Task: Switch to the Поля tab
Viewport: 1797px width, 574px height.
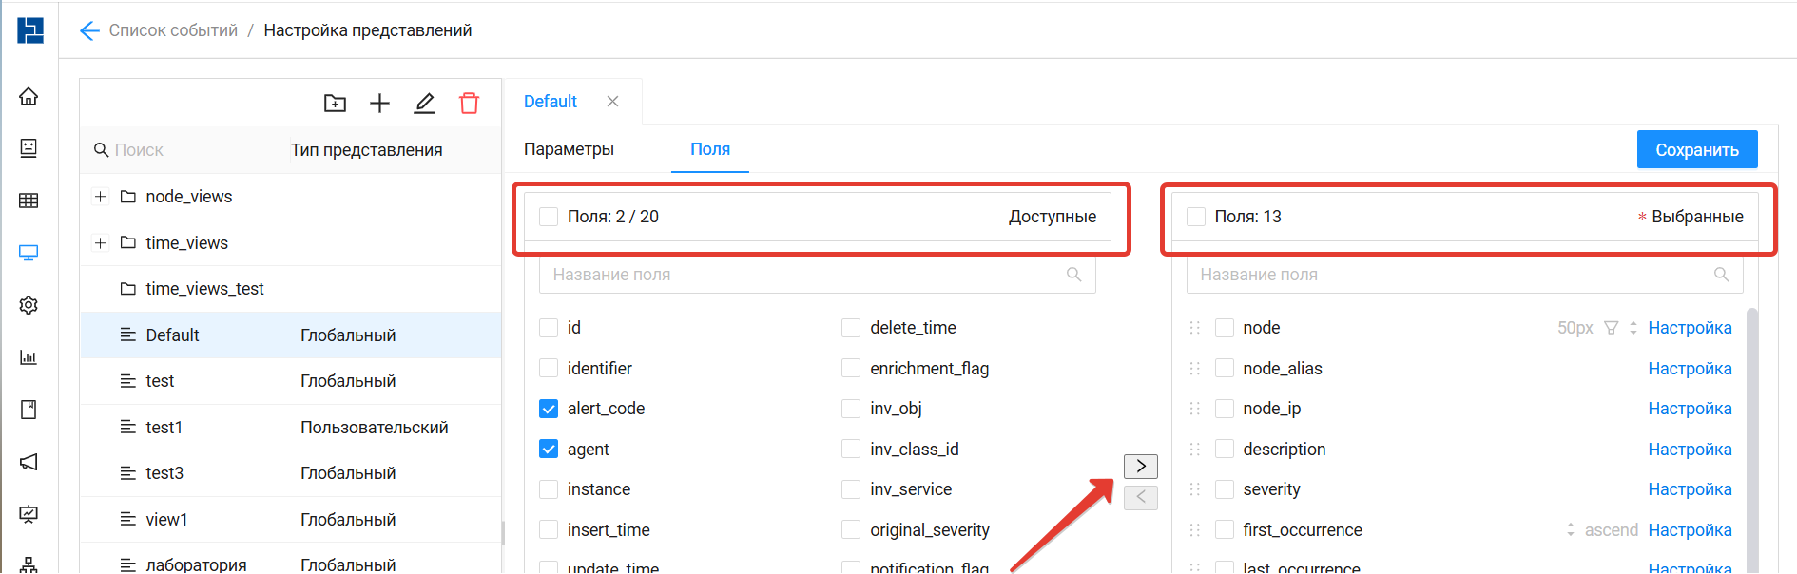Action: [x=709, y=149]
